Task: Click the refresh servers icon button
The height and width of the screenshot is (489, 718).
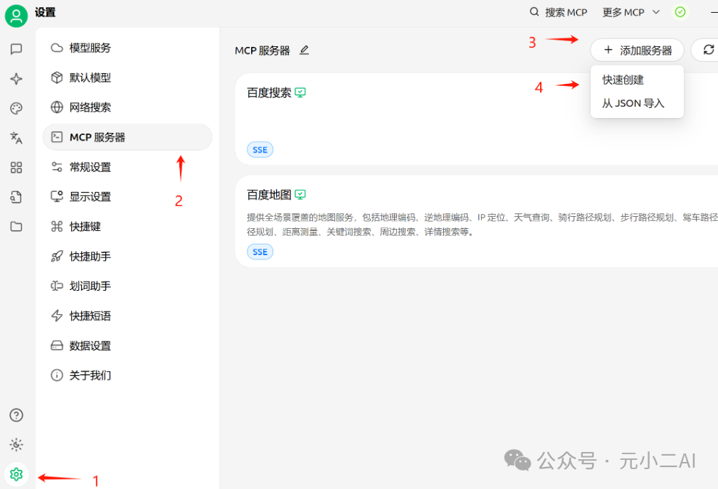Action: click(x=708, y=50)
